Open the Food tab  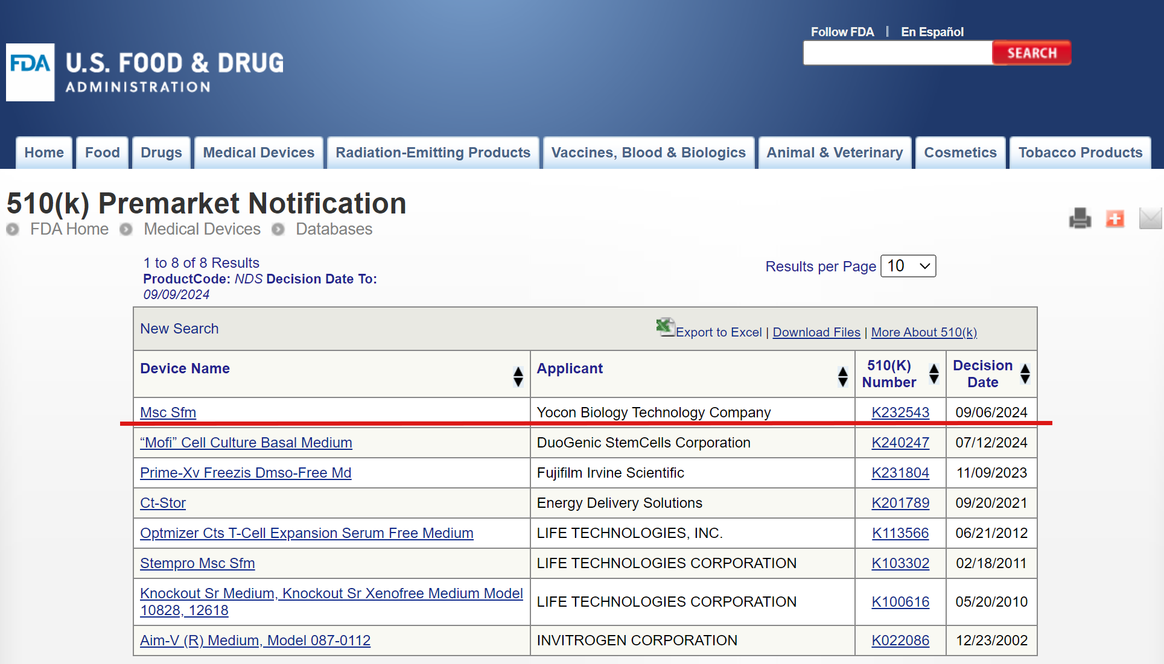(x=103, y=153)
